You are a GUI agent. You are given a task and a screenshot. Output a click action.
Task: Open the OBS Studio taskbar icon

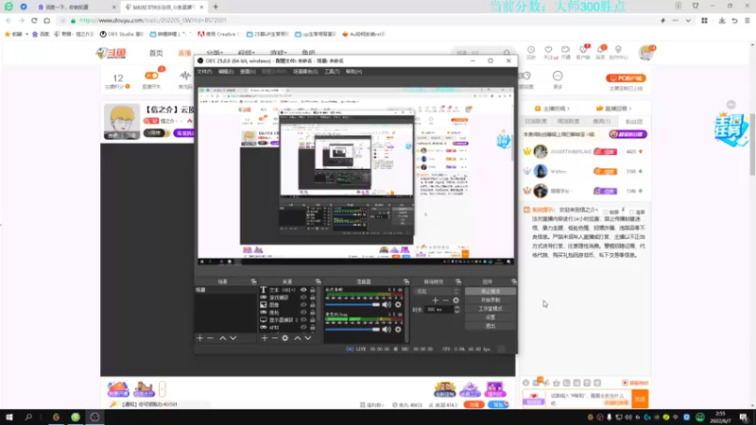(94, 417)
